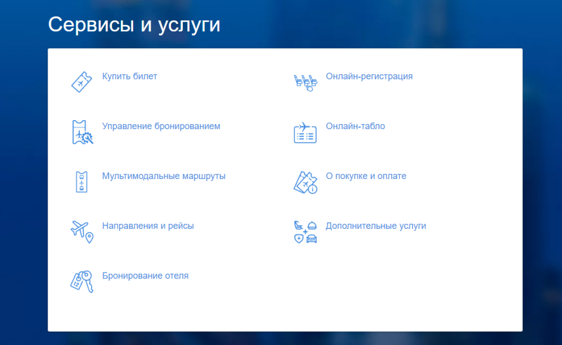Open О покупке и оплате link

pyautogui.click(x=366, y=176)
